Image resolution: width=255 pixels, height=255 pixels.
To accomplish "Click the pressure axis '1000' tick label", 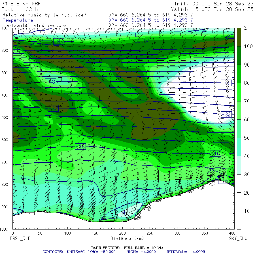I will [4, 229].
